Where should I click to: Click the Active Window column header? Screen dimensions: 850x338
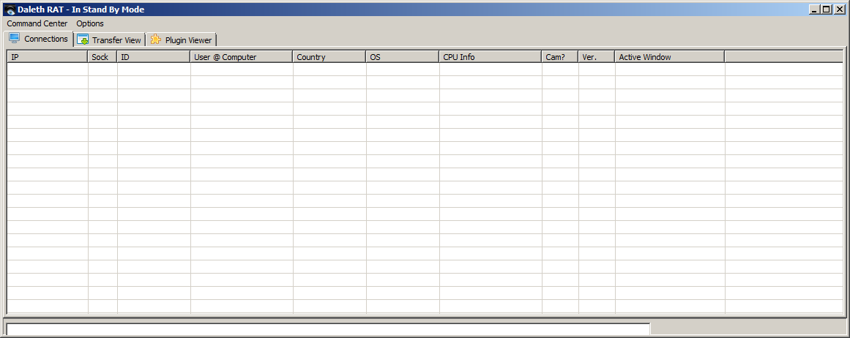669,56
